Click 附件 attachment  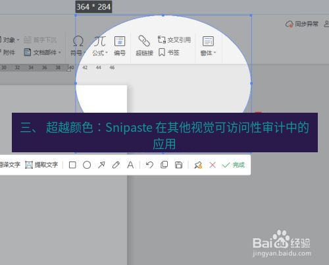7,52
